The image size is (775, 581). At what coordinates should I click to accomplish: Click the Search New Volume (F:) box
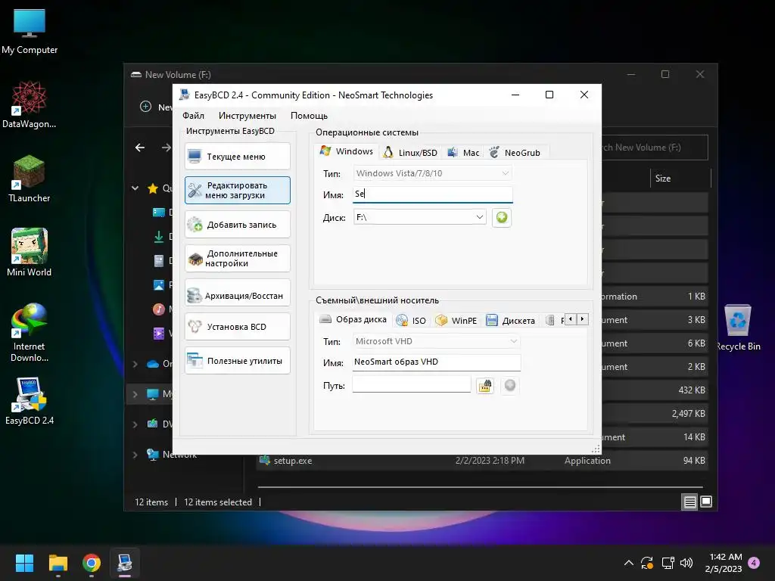(x=655, y=148)
